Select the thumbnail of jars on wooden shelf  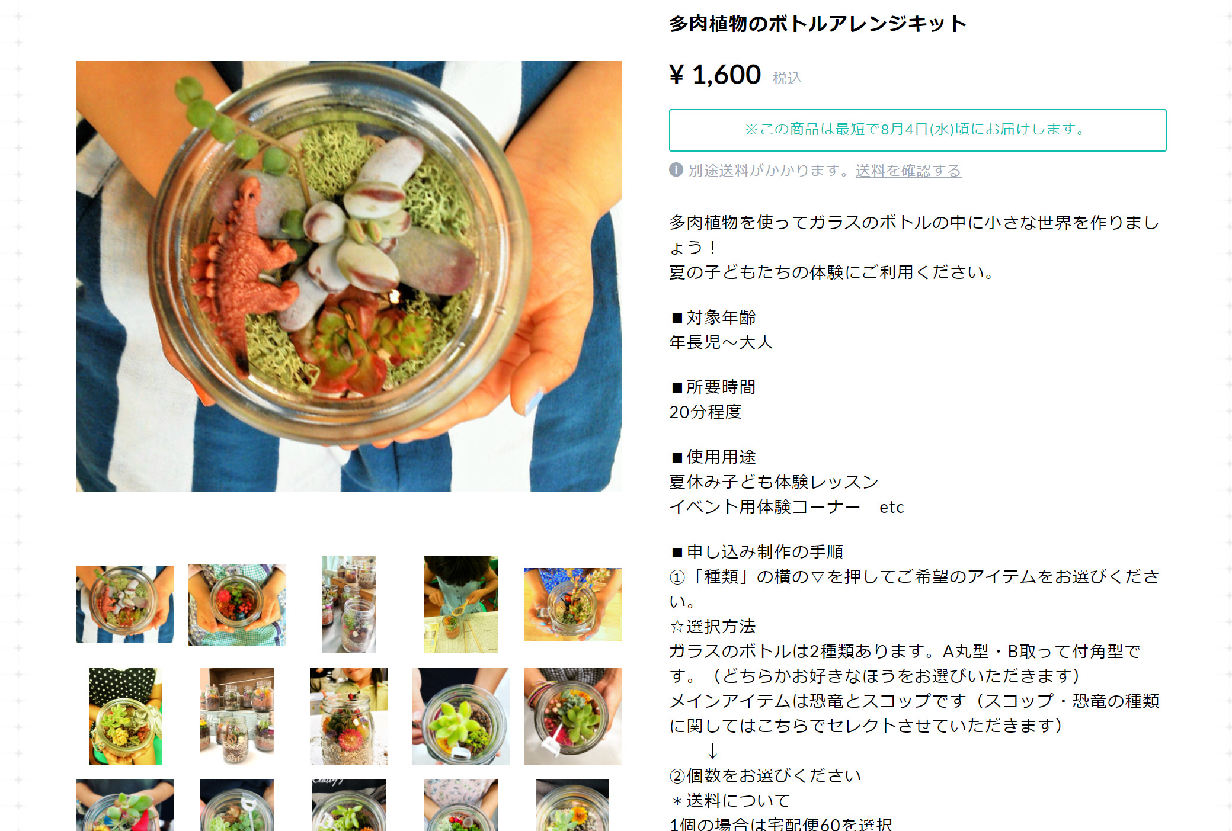coord(237,716)
